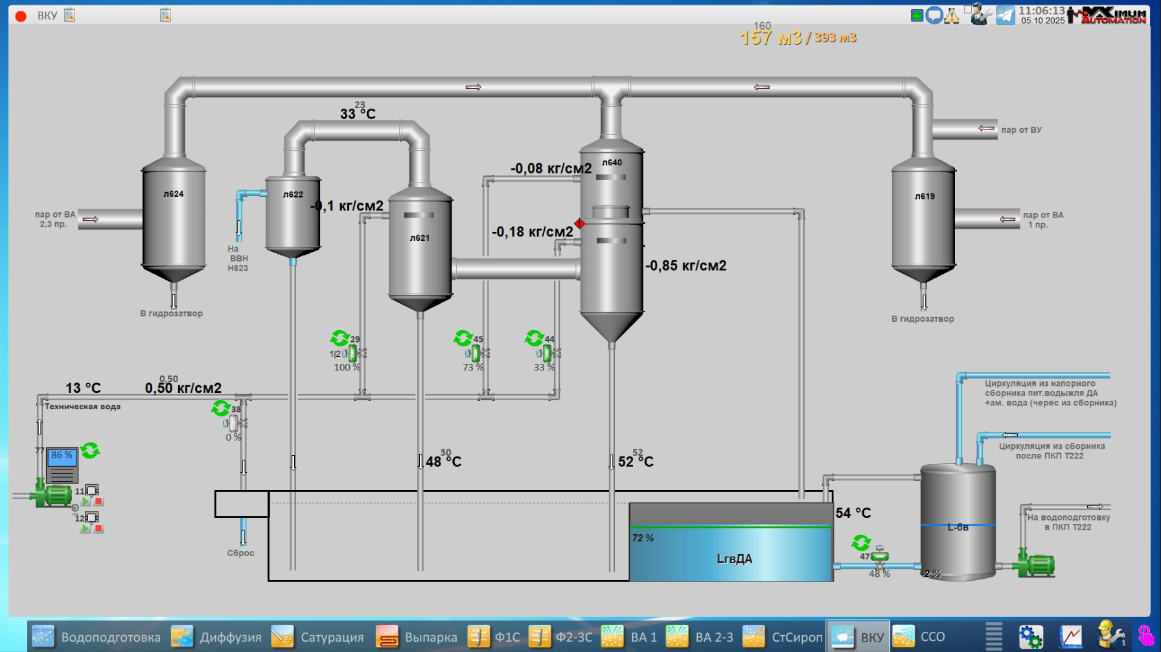Open the striped list menu in bottom bar
The height and width of the screenshot is (652, 1161).
coord(994,636)
